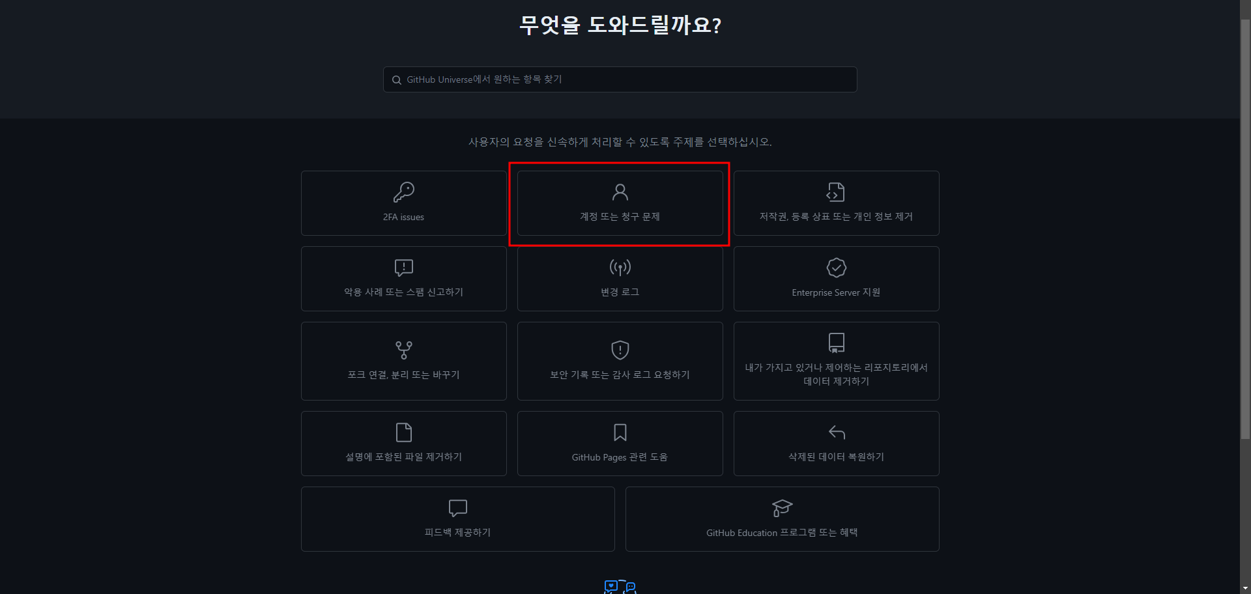Viewport: 1251px width, 594px height.
Task: Click the key icon for 2FA issues
Action: point(403,192)
